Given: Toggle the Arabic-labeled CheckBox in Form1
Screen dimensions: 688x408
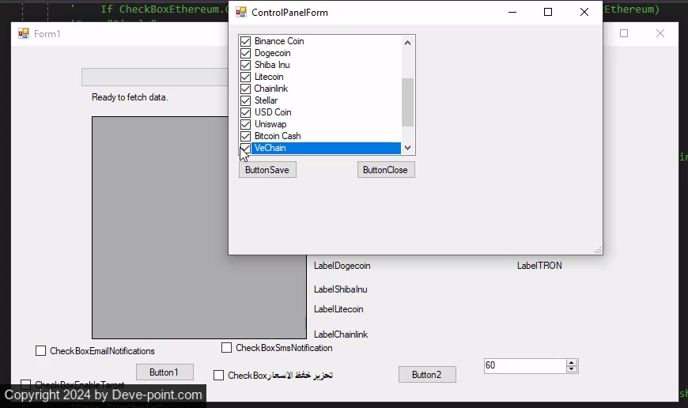Looking at the screenshot, I should [218, 375].
